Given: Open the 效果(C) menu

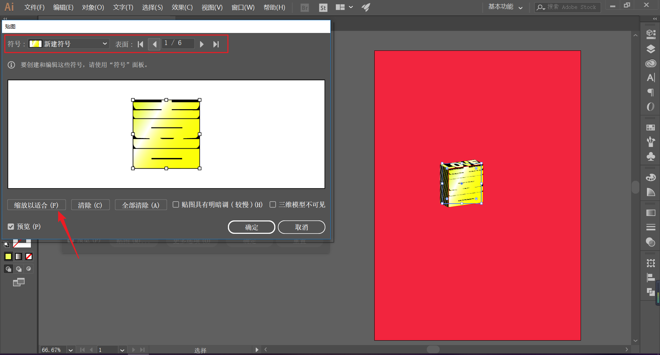Looking at the screenshot, I should tap(182, 7).
